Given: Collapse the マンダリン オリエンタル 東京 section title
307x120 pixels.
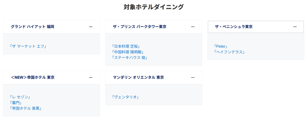Looking at the screenshot, I should click(x=138, y=77).
